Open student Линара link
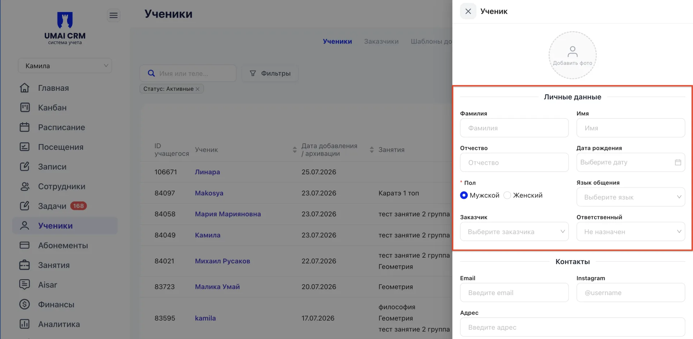Image resolution: width=693 pixels, height=339 pixels. [x=208, y=172]
